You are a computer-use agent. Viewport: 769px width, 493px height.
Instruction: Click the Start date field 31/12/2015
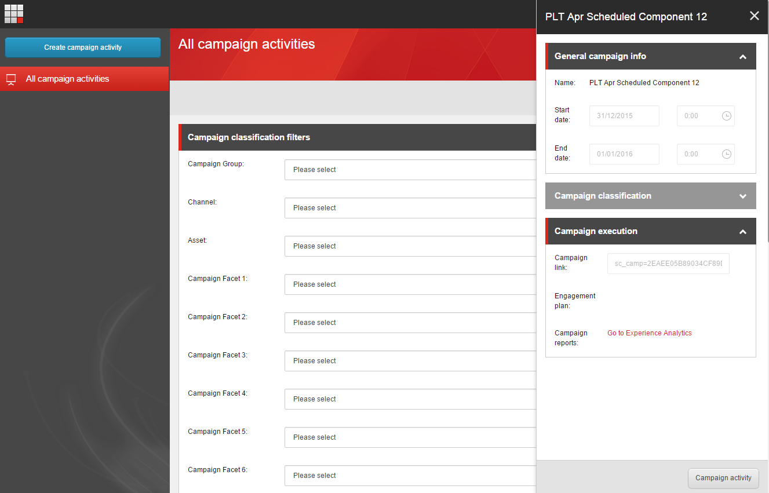(x=624, y=116)
